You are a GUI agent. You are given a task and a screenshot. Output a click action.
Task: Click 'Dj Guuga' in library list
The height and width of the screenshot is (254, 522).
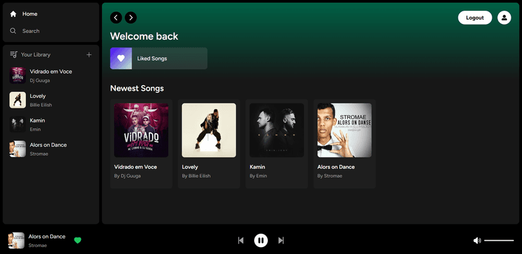[x=40, y=80]
